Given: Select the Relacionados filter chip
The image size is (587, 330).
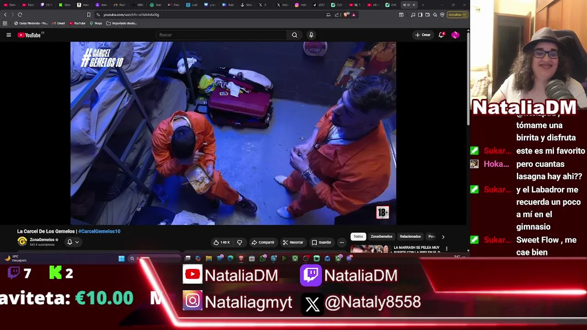Looking at the screenshot, I should (x=410, y=236).
